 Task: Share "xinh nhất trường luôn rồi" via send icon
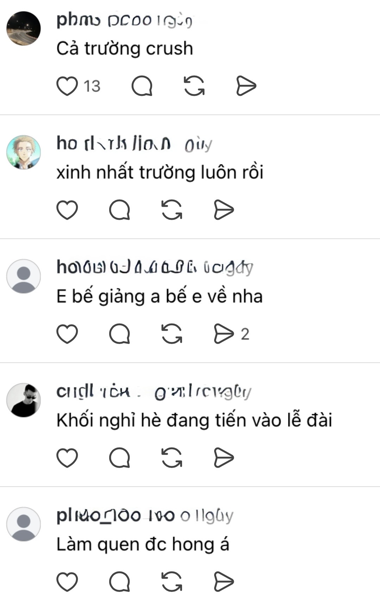tap(224, 210)
